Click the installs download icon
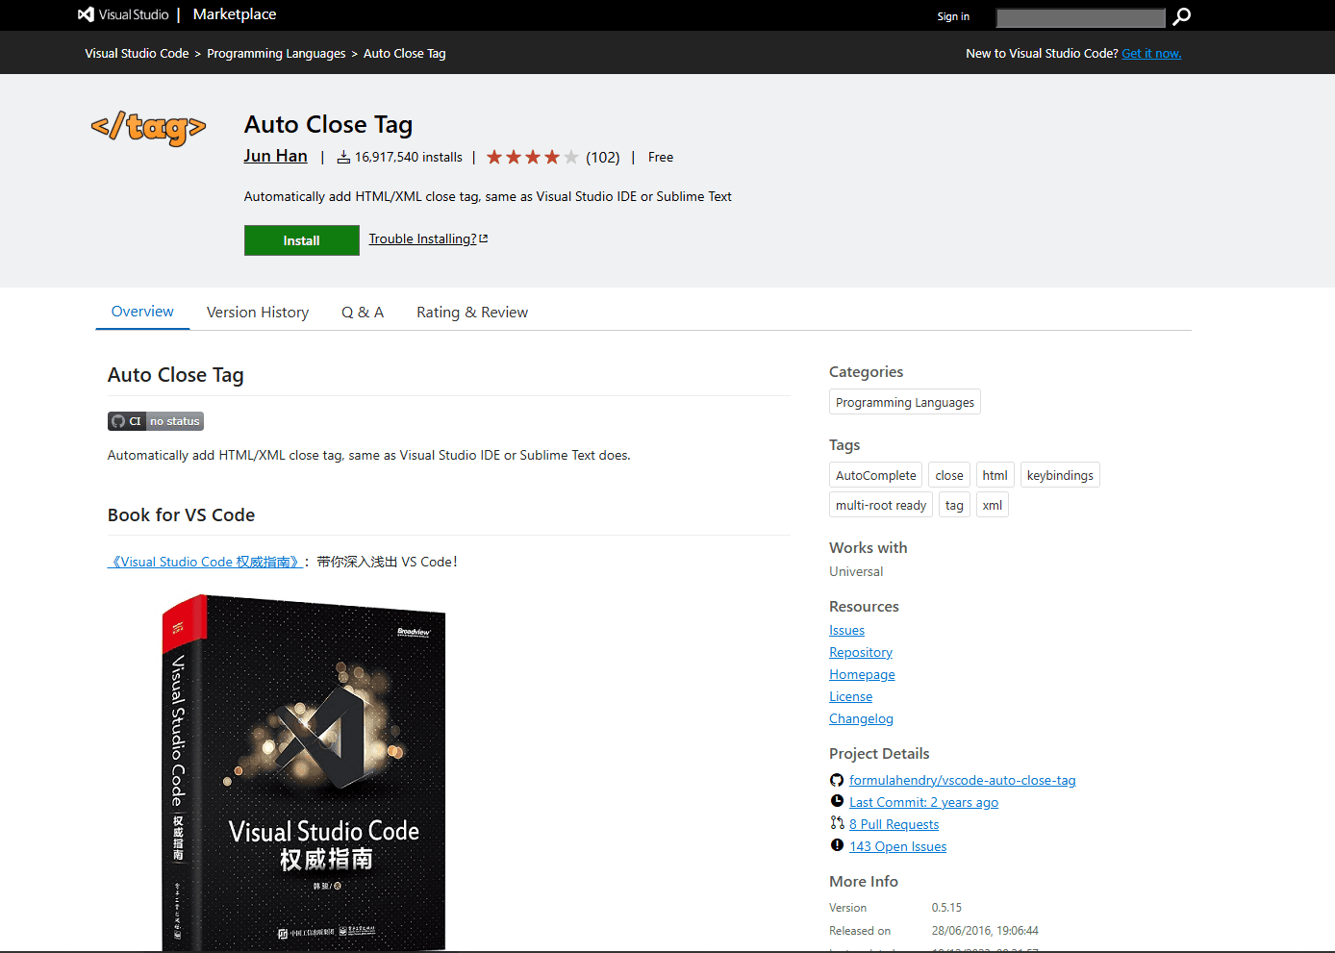Viewport: 1335px width, 953px height. point(343,157)
